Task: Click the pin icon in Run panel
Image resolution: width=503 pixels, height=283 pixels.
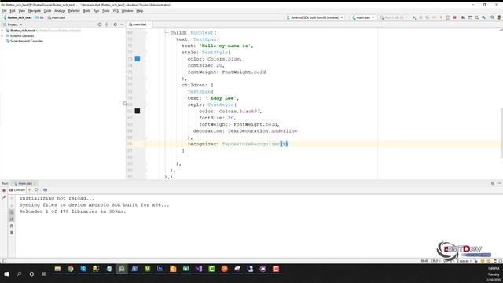Action: (x=4, y=197)
